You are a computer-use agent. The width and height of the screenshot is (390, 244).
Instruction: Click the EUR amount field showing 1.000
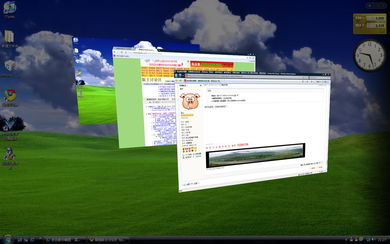(x=376, y=18)
